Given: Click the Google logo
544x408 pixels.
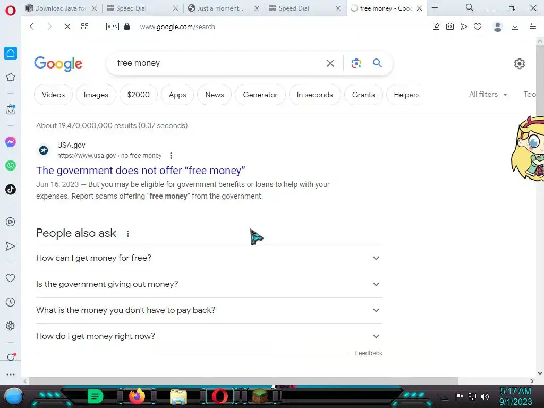Looking at the screenshot, I should (58, 64).
